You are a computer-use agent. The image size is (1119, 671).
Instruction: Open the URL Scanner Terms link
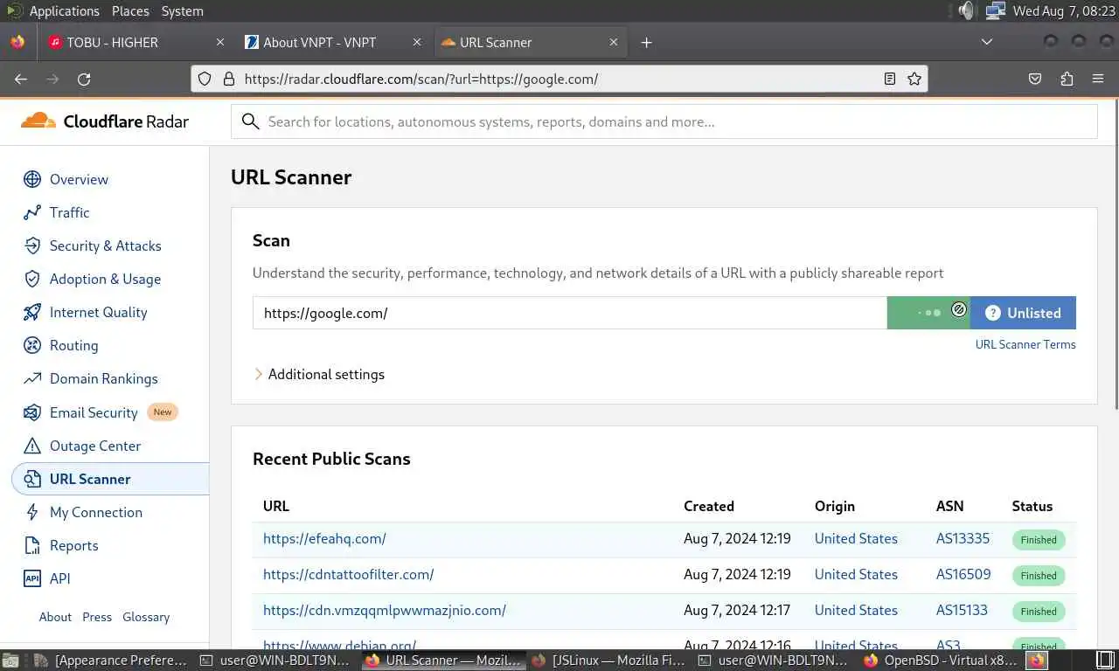click(1025, 344)
